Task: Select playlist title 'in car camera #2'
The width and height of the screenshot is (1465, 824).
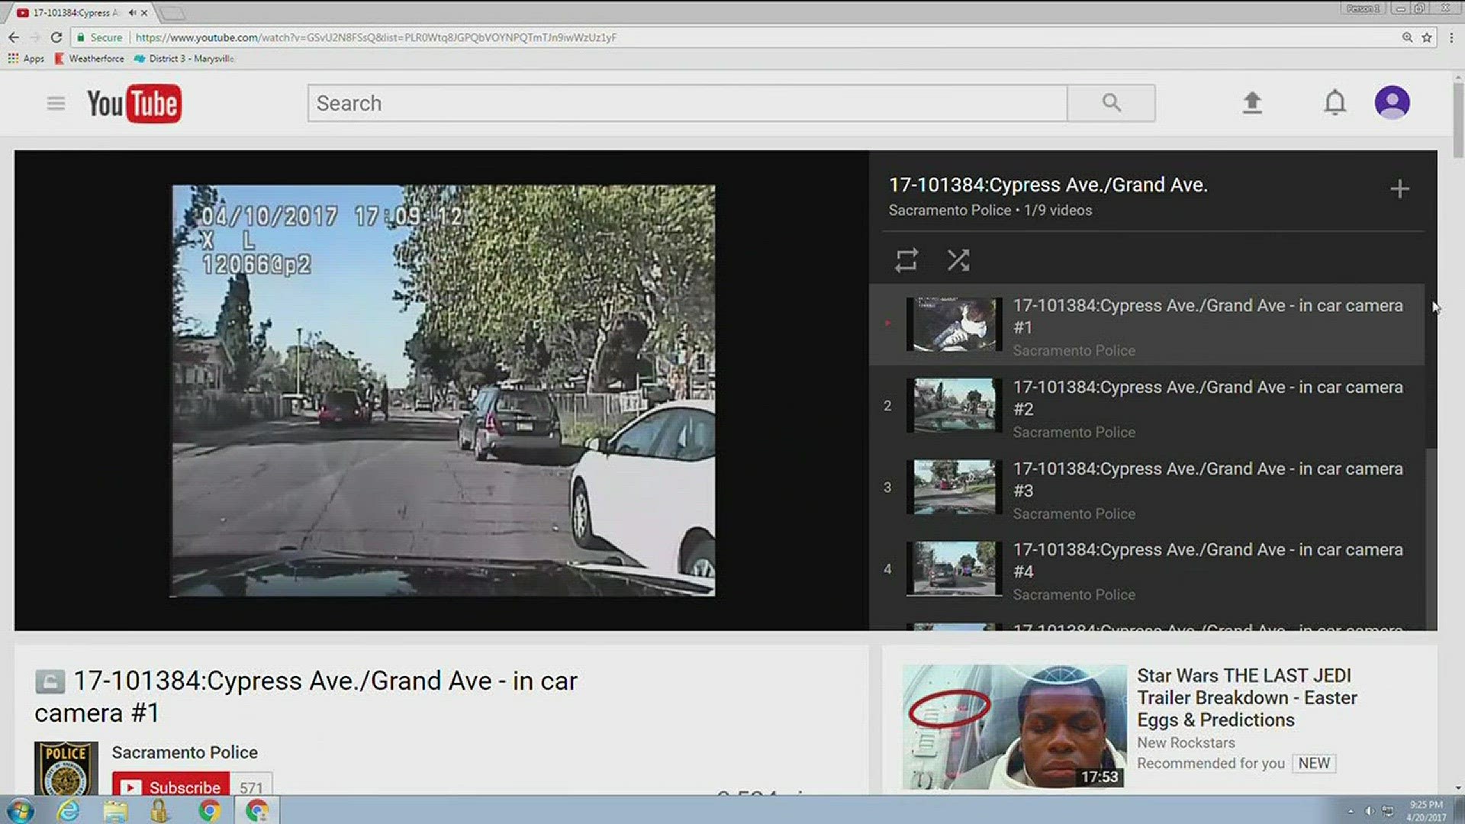Action: click(1208, 398)
